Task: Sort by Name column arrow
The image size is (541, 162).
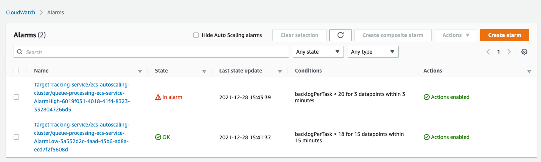Action: [140, 71]
